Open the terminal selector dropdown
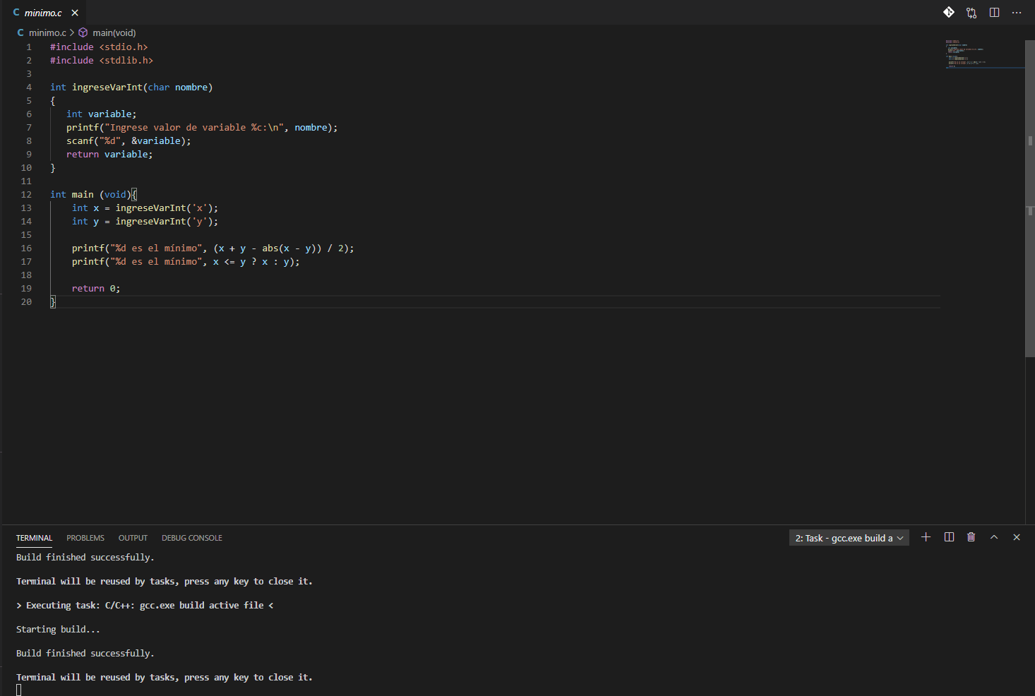The image size is (1035, 696). pyautogui.click(x=849, y=538)
